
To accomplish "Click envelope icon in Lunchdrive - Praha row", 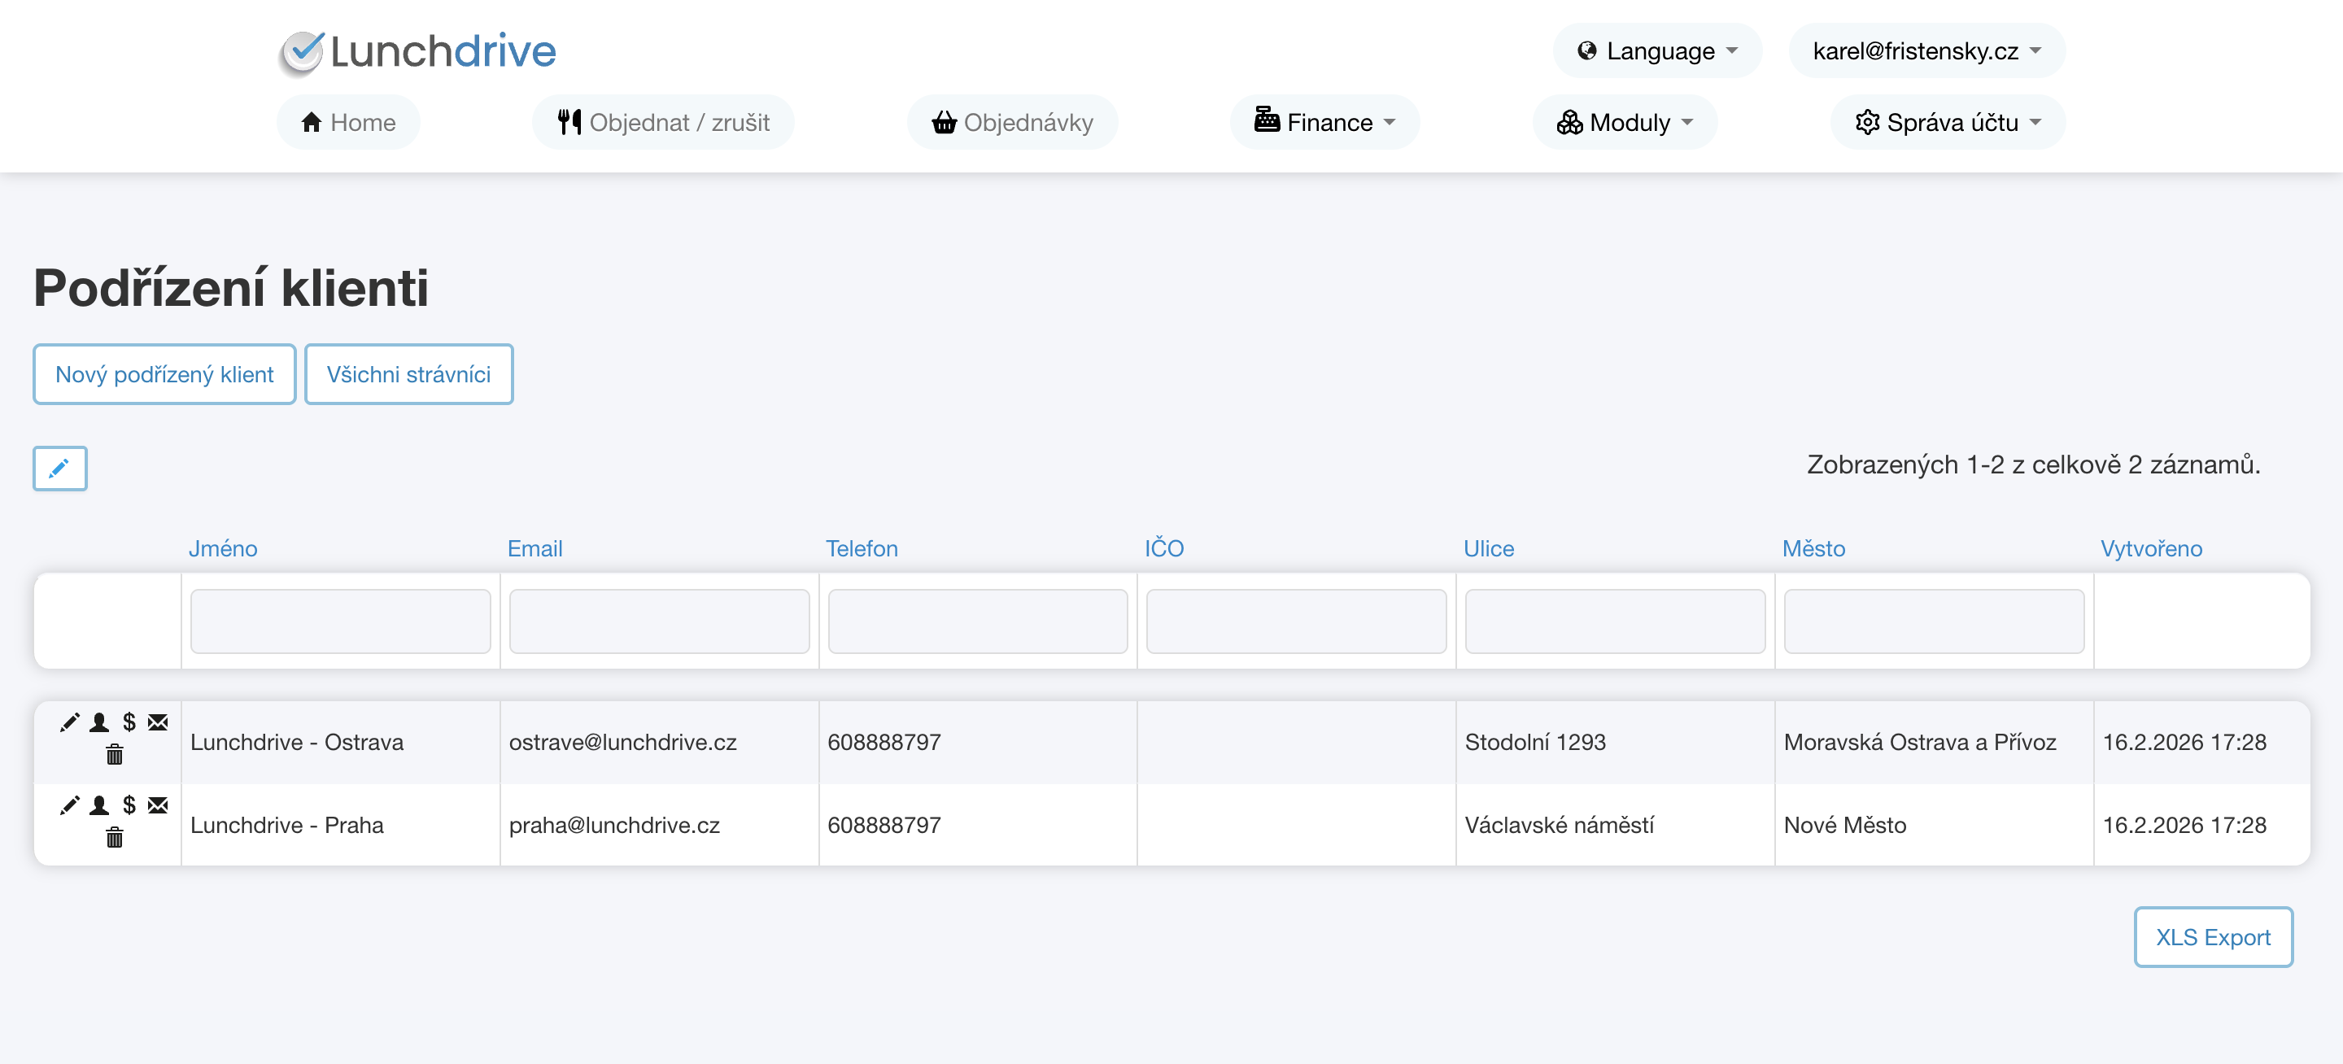I will pos(159,805).
